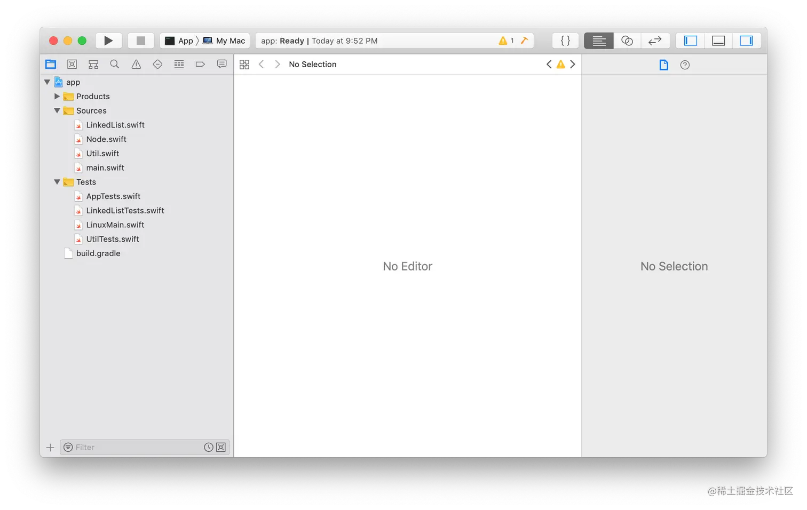Screen dimensions: 807x510
Task: Stop the running scheme
Action: pos(141,41)
